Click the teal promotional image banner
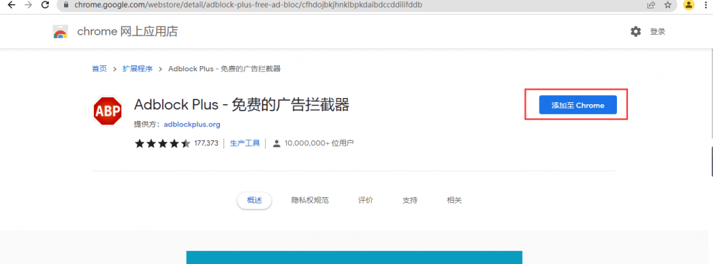The height and width of the screenshot is (264, 713). pos(354,257)
